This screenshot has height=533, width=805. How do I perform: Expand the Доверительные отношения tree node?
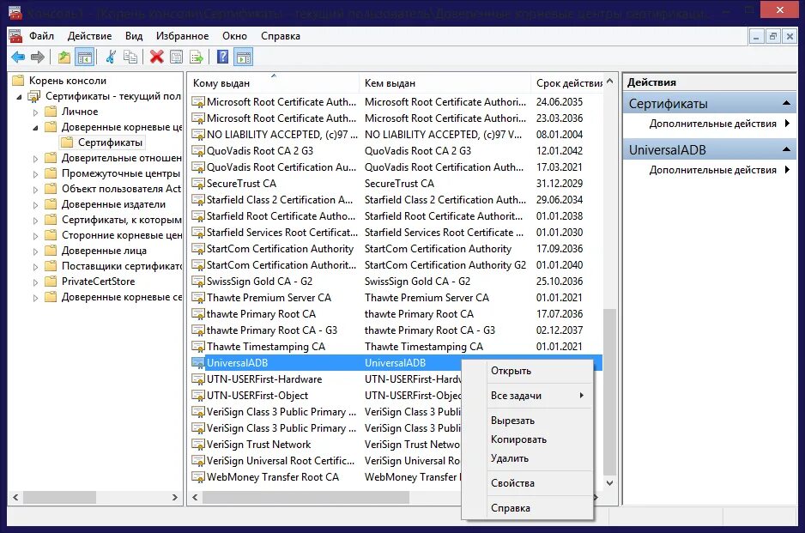point(35,159)
